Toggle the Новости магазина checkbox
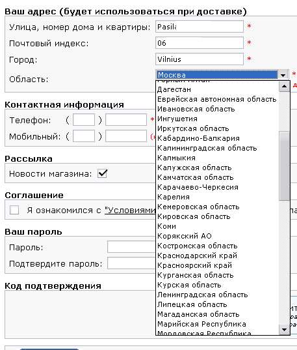Screen dimensions: 297x350 click(103, 173)
